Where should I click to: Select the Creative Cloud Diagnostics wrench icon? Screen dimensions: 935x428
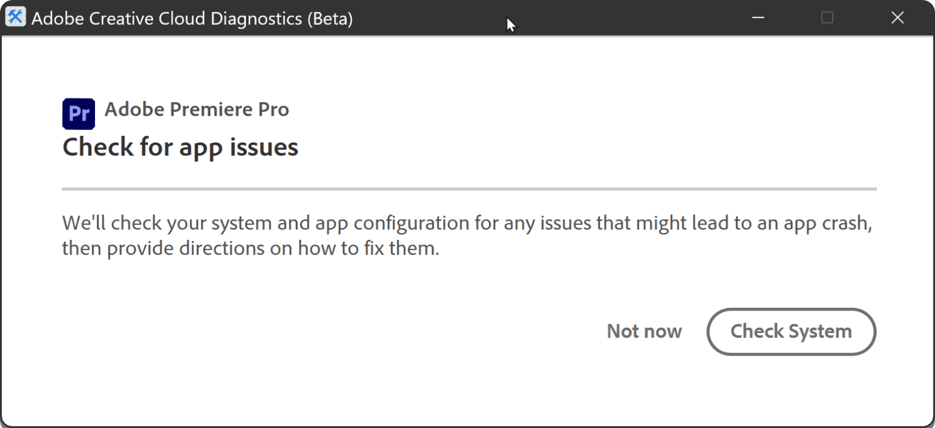click(x=16, y=16)
